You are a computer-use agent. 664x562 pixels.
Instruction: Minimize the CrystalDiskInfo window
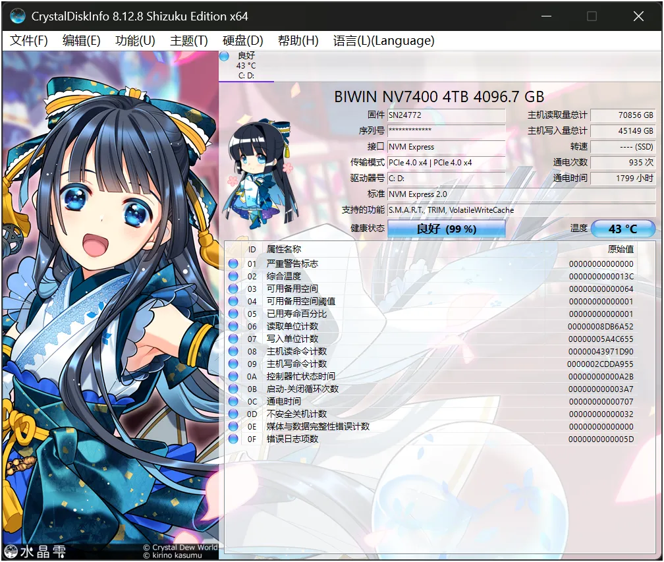[546, 16]
